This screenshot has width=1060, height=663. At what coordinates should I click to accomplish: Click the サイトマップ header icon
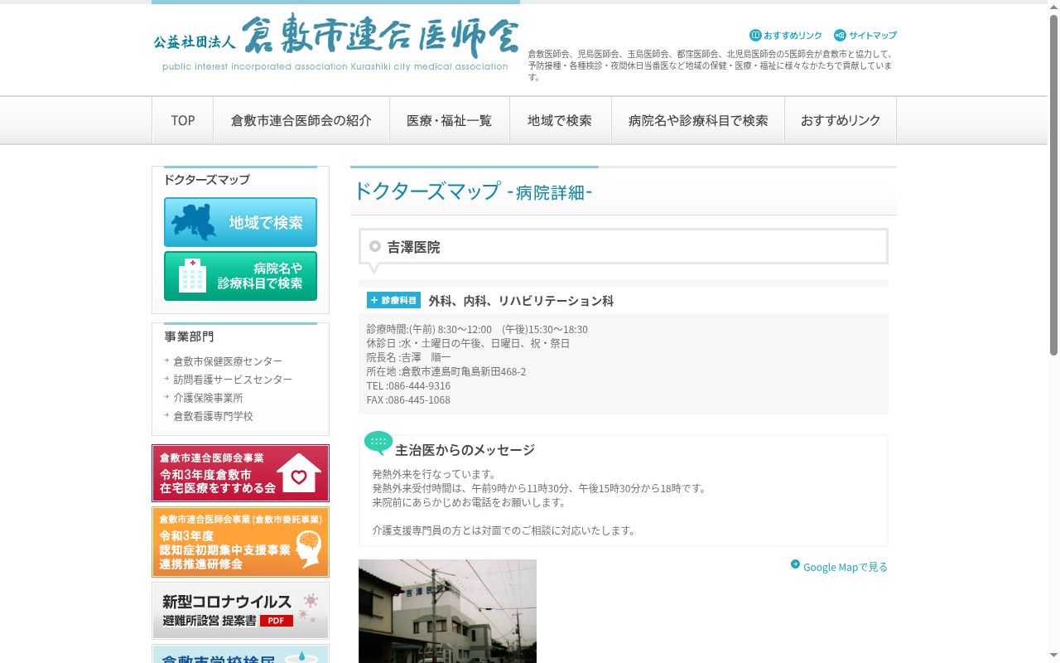pyautogui.click(x=840, y=36)
